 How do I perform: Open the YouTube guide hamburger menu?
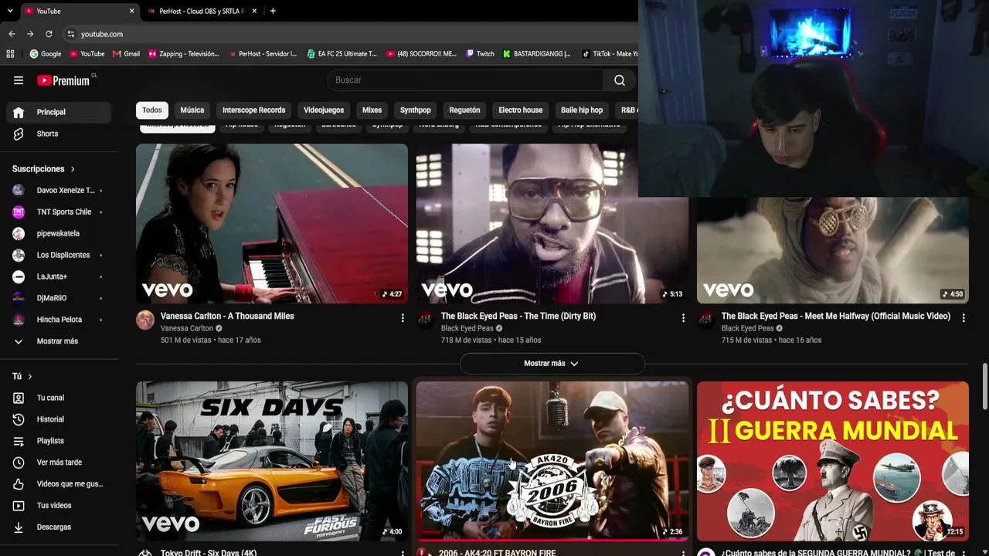click(x=19, y=80)
